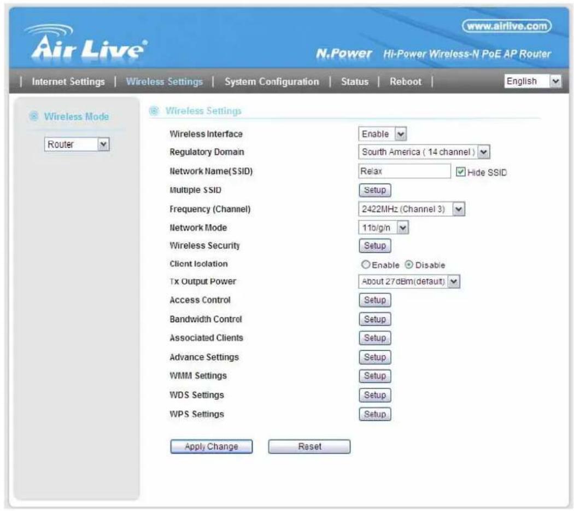Click Setup for WMM Settings
This screenshot has height=511, width=574.
[x=375, y=376]
